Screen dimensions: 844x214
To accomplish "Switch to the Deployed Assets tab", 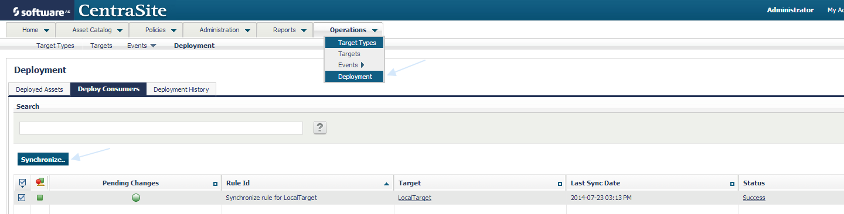I will click(x=39, y=89).
